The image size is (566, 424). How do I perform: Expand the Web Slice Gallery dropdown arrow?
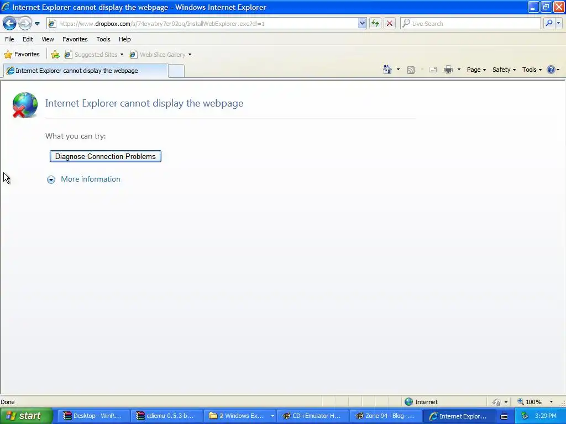190,55
